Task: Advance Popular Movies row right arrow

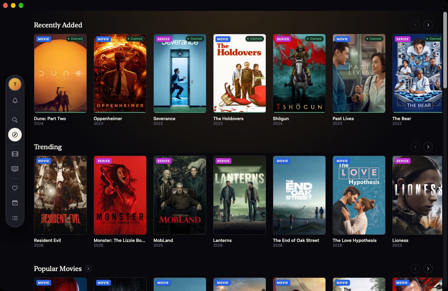Action: click(x=428, y=269)
